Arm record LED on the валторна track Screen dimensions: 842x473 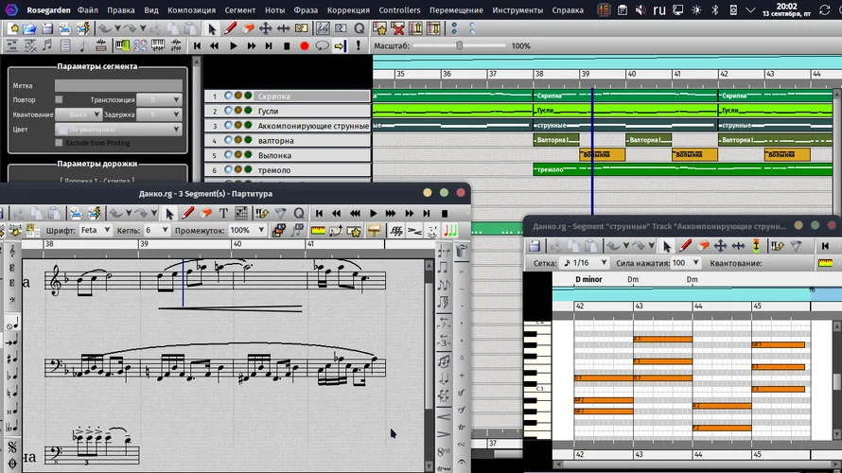tap(238, 141)
